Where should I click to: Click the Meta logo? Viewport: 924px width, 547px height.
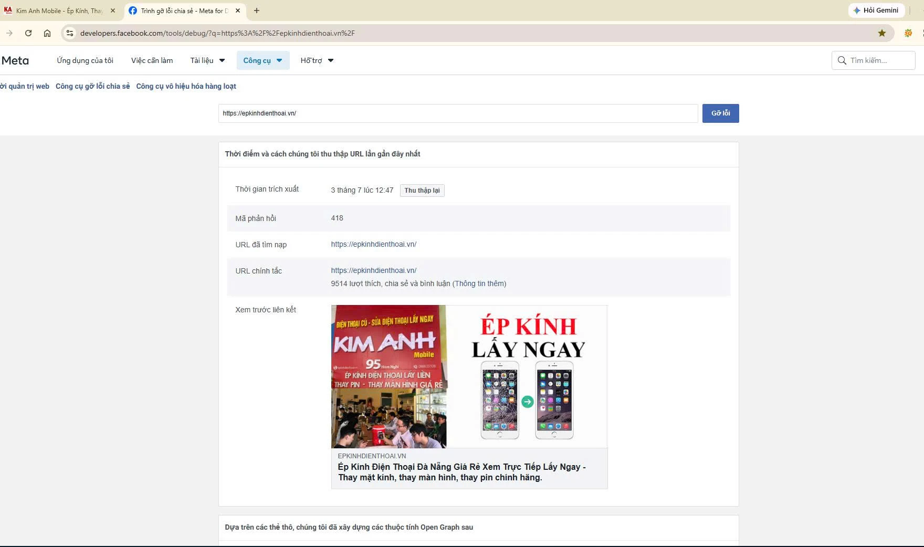click(15, 60)
